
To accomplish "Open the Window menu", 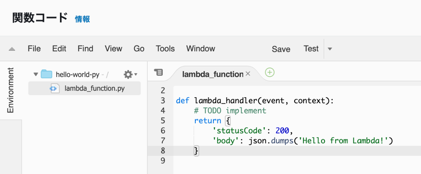I will (201, 49).
